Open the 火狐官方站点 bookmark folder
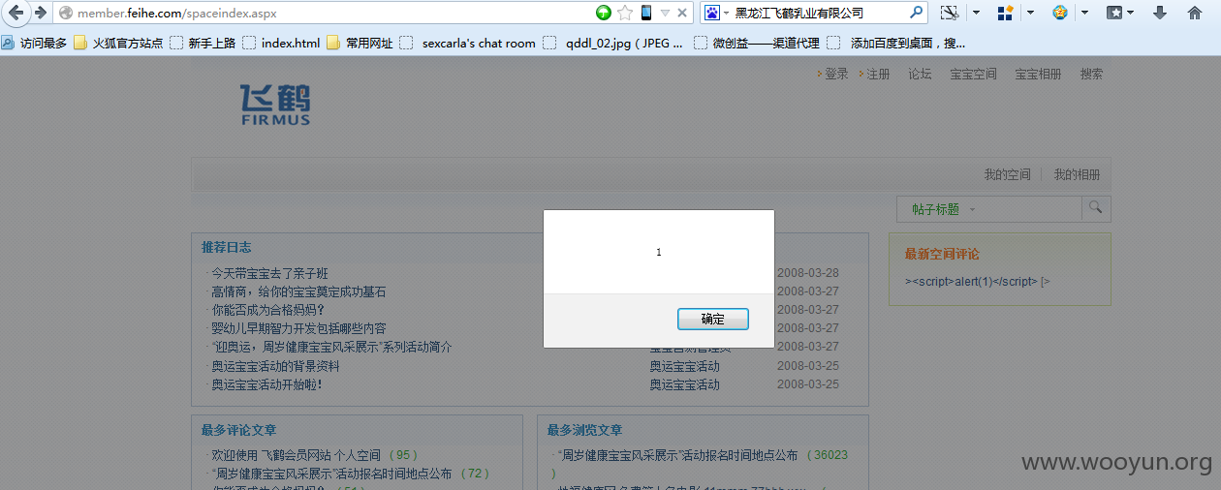 (x=118, y=43)
